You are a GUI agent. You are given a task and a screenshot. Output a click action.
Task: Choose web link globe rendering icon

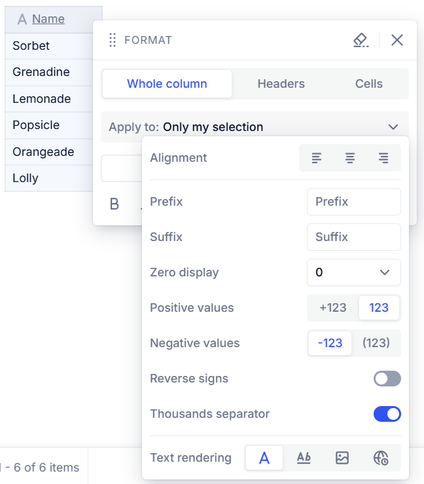tap(381, 458)
